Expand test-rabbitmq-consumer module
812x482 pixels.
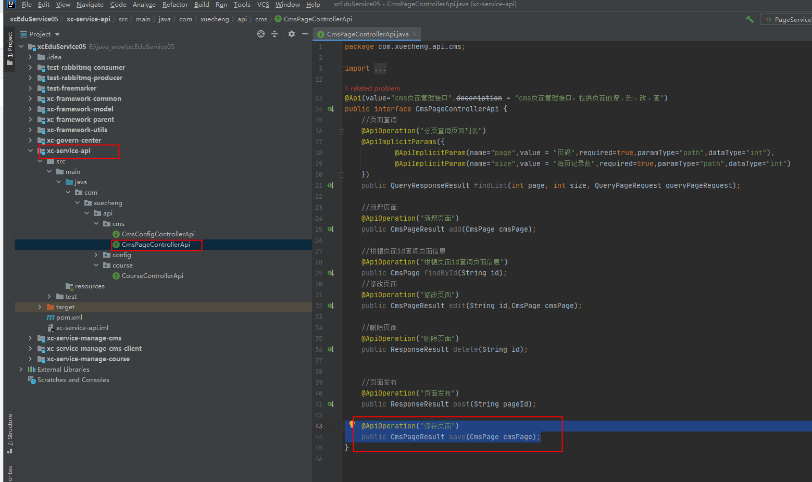(30, 68)
